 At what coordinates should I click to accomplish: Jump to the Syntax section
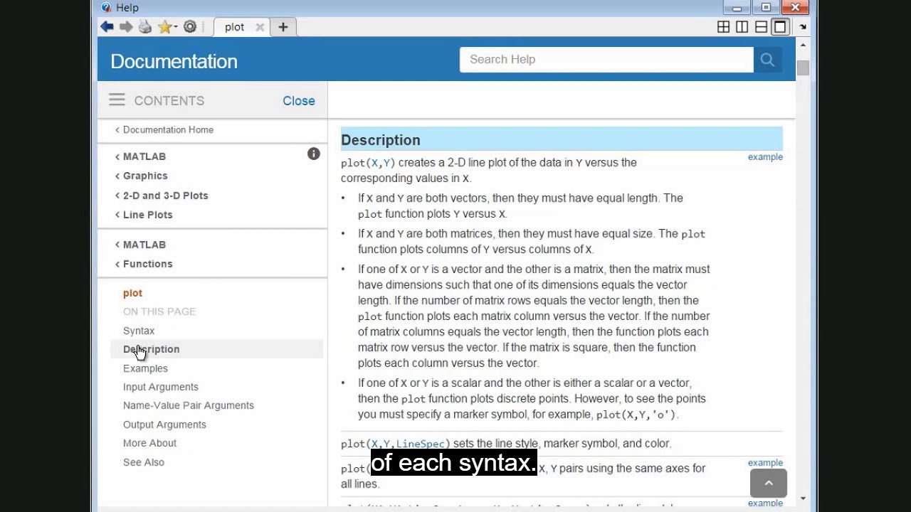[x=139, y=331]
